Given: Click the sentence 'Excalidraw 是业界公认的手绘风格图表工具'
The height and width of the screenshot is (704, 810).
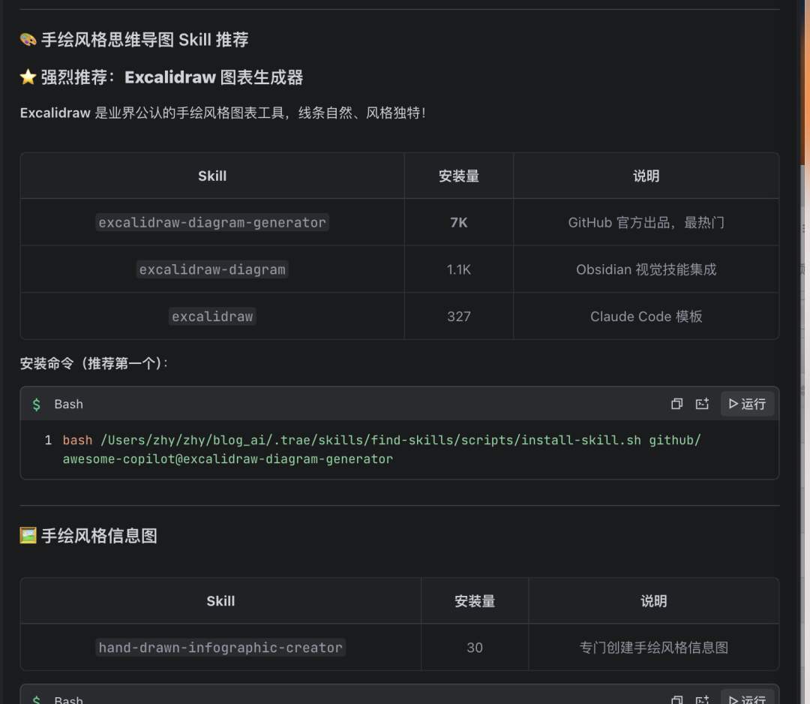Looking at the screenshot, I should 152,113.
